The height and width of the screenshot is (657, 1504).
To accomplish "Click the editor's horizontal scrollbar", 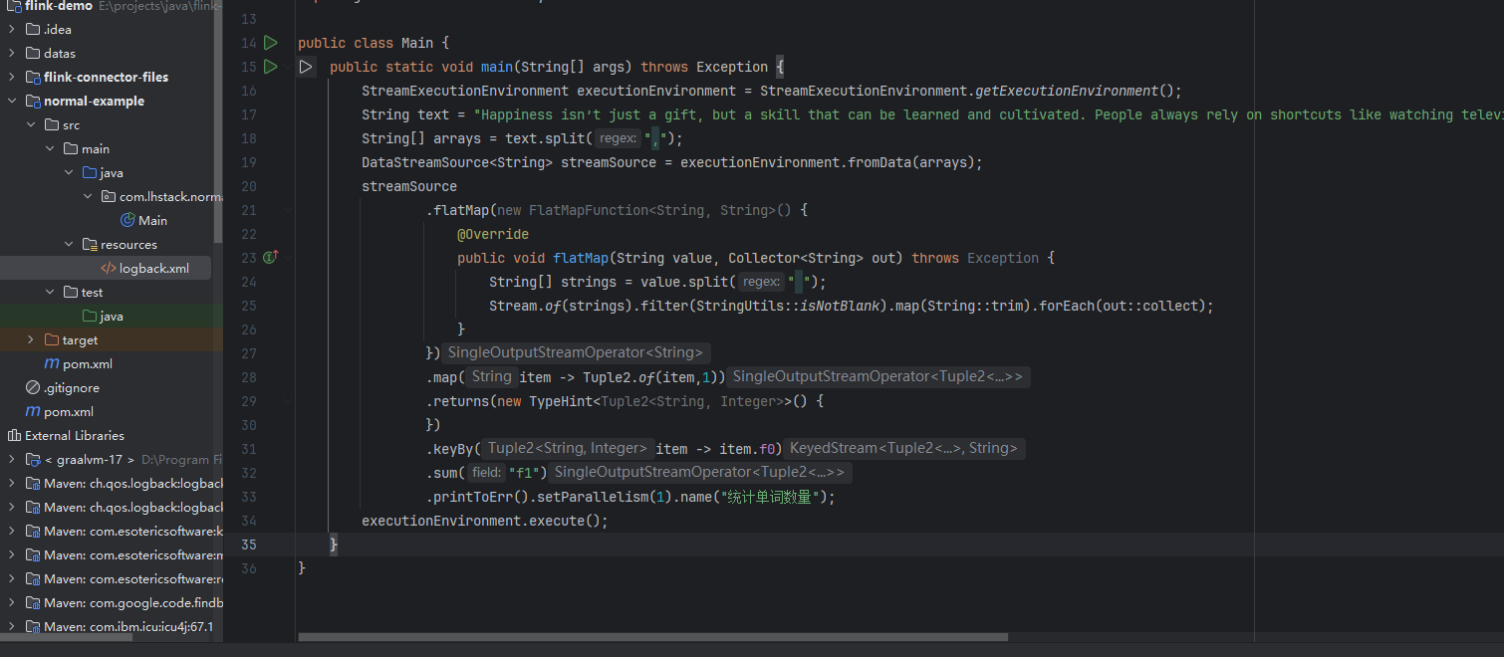I will (x=652, y=637).
